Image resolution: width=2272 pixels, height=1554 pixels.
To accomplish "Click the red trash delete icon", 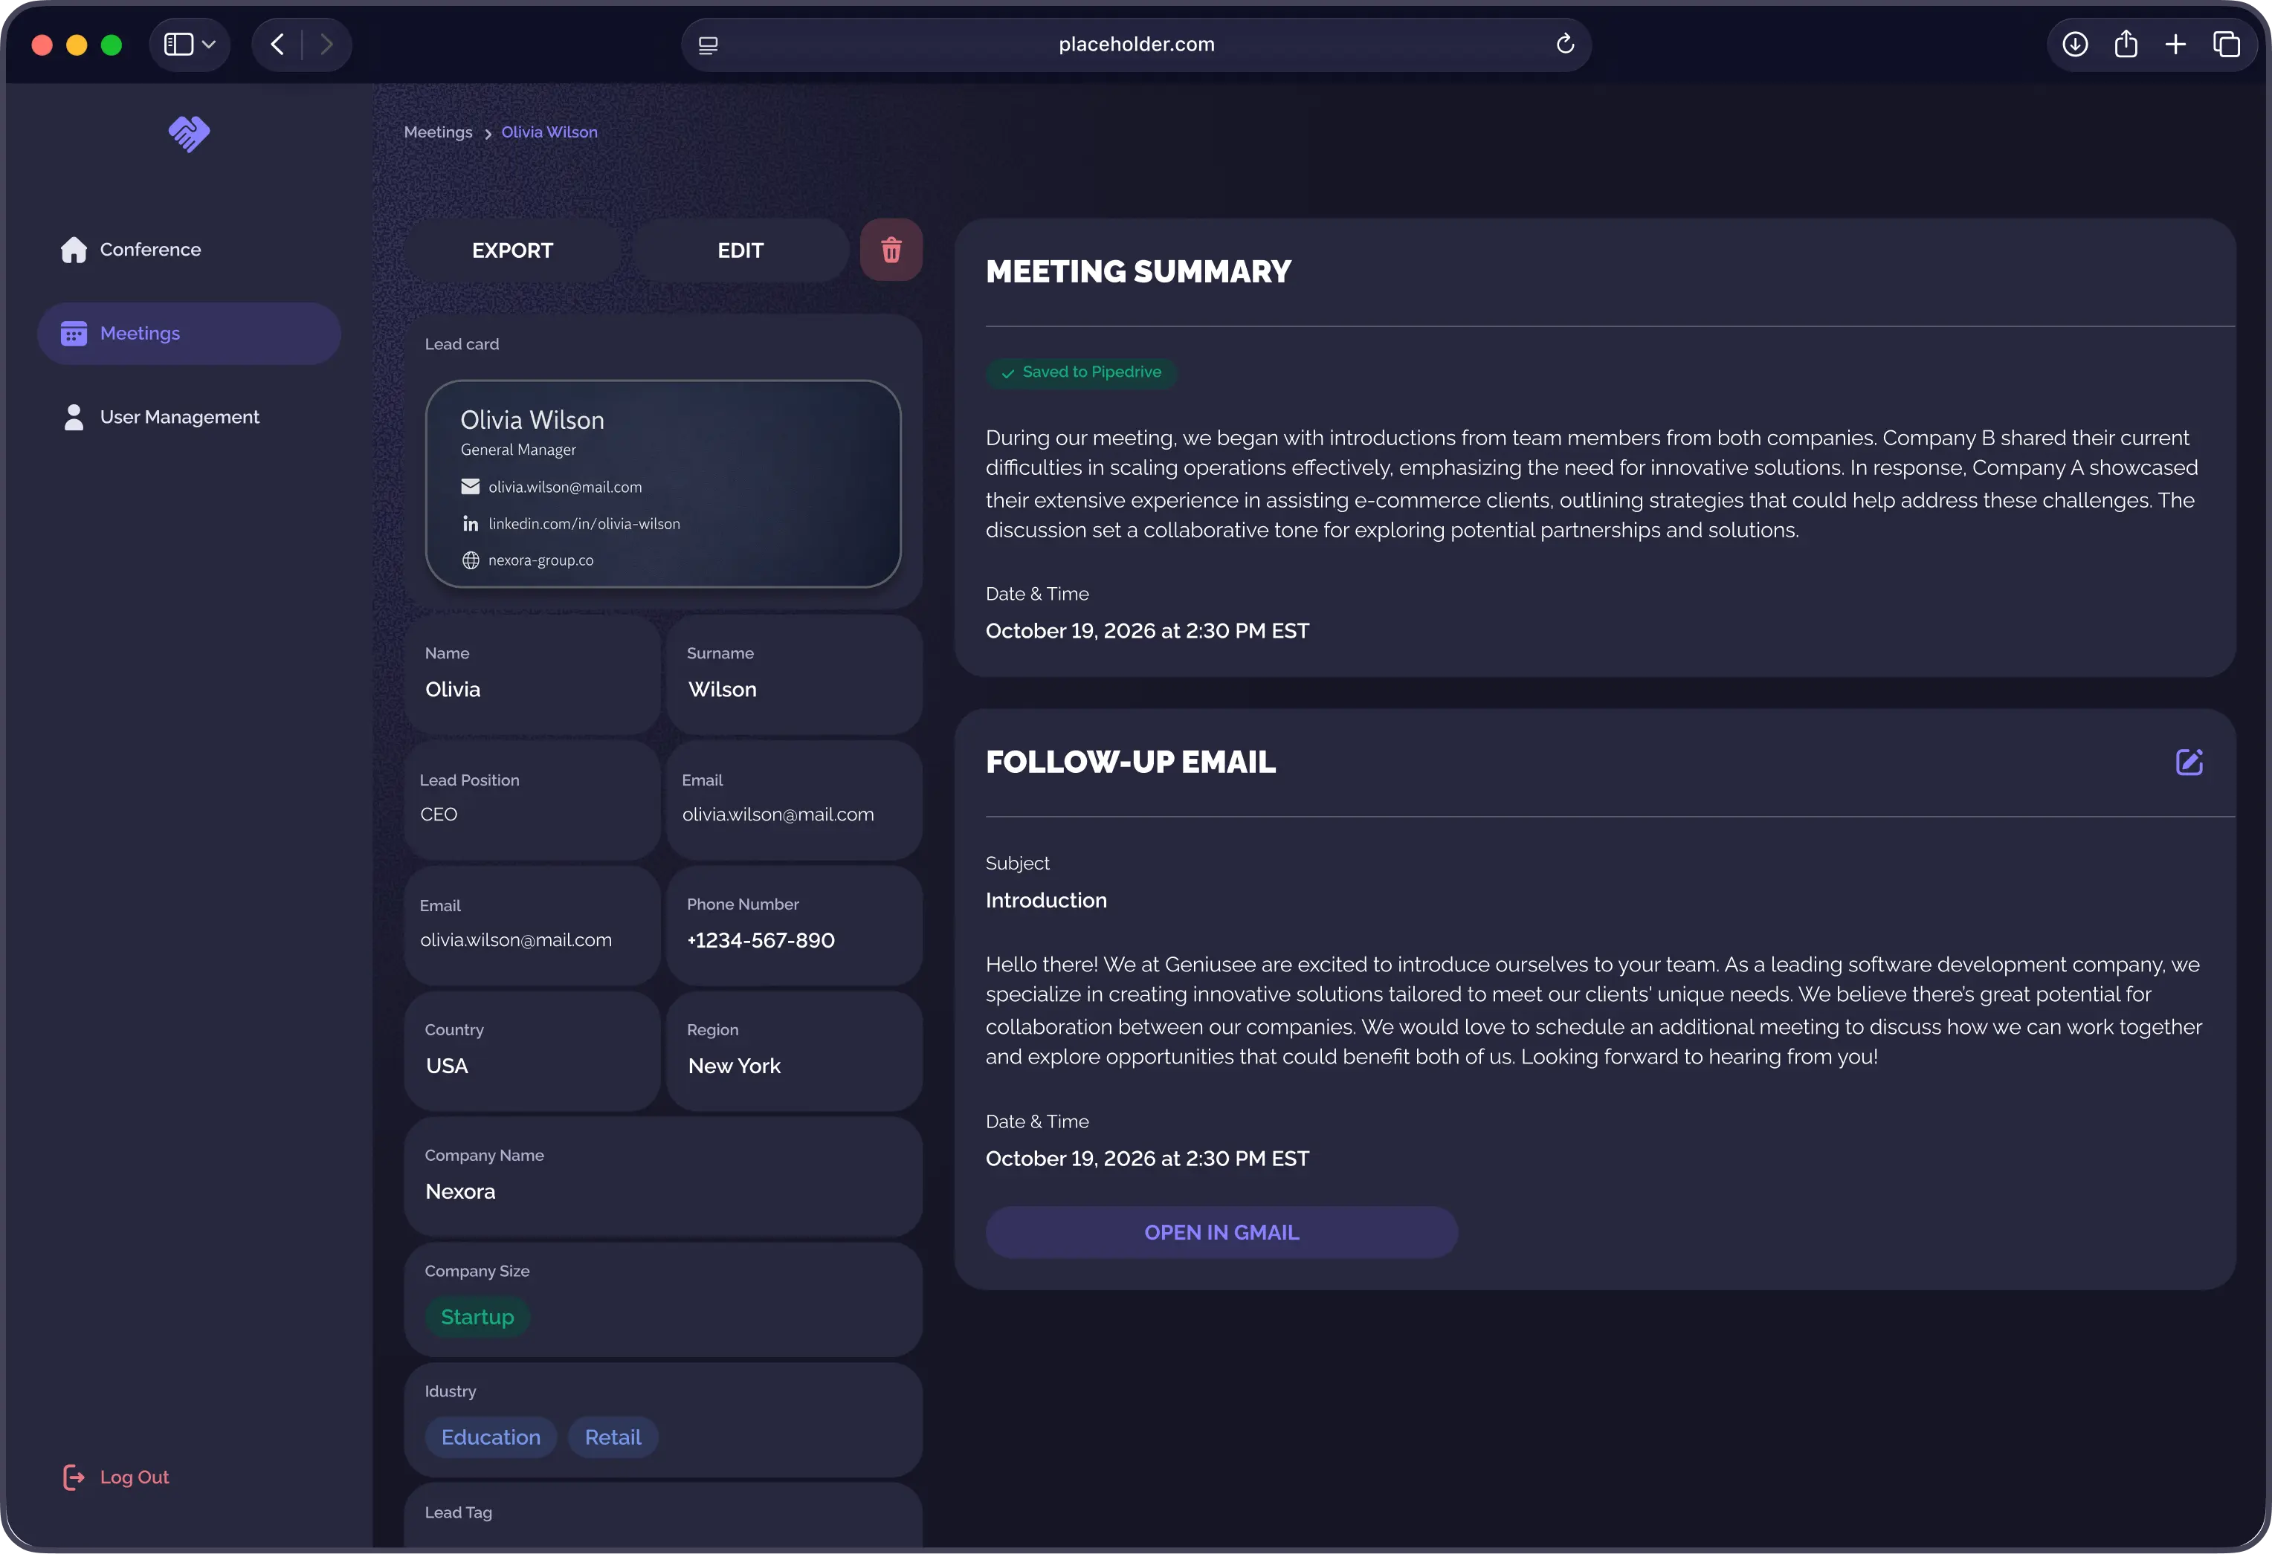I will [891, 250].
